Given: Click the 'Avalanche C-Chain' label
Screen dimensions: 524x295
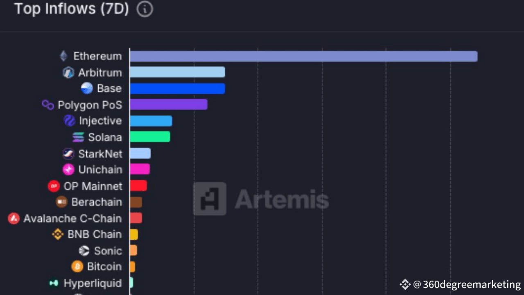Looking at the screenshot, I should (72, 218).
